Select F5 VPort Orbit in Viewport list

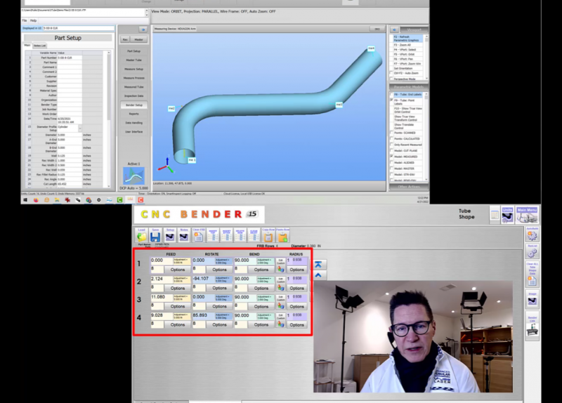pos(408,55)
